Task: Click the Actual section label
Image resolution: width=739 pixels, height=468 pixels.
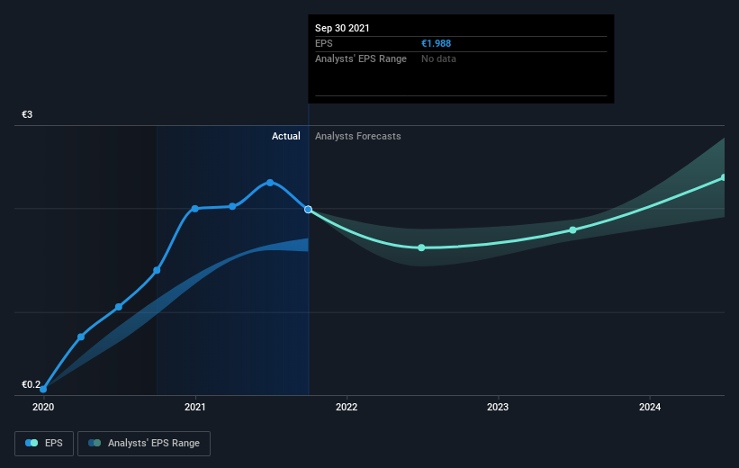Action: 285,136
